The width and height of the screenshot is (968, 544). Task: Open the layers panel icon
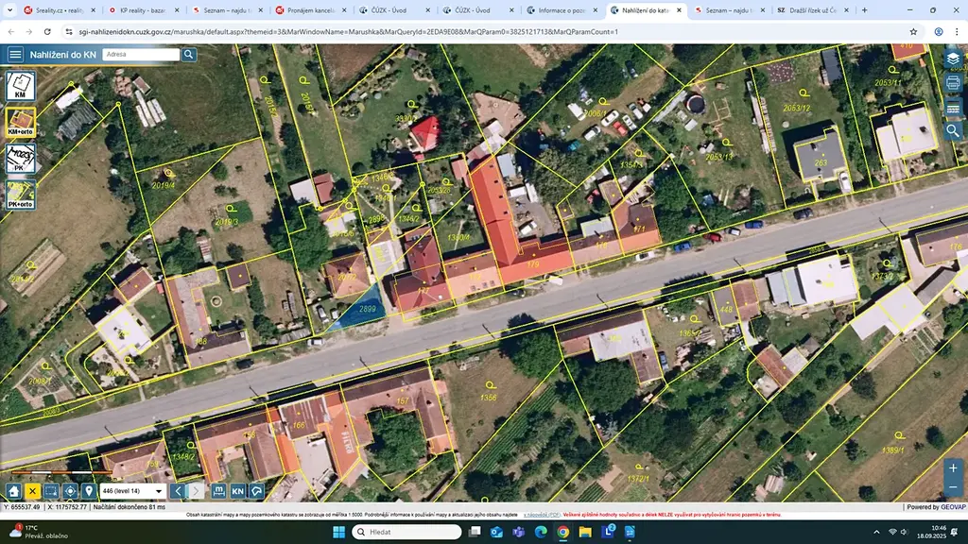953,59
